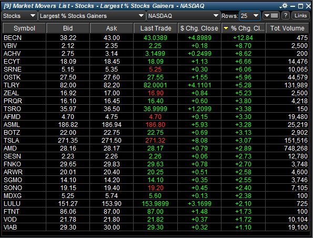The height and width of the screenshot is (238, 313).
Task: Click ASML bid price 186.82
Action: [68, 125]
